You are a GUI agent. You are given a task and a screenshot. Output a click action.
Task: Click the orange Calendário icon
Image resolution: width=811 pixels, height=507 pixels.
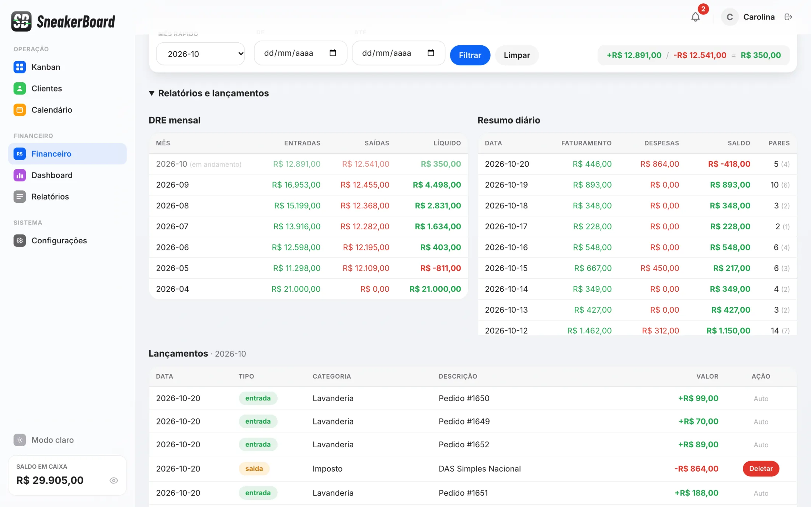(20, 110)
